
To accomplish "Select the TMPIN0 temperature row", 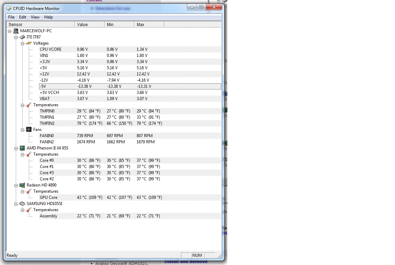I will point(130,111).
